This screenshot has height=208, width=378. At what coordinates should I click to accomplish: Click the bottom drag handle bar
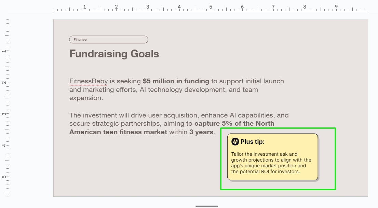point(206,206)
